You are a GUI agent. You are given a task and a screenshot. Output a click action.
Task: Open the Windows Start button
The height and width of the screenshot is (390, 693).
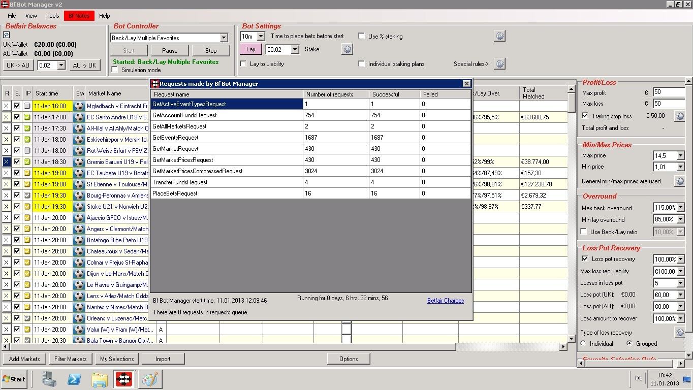click(x=14, y=379)
